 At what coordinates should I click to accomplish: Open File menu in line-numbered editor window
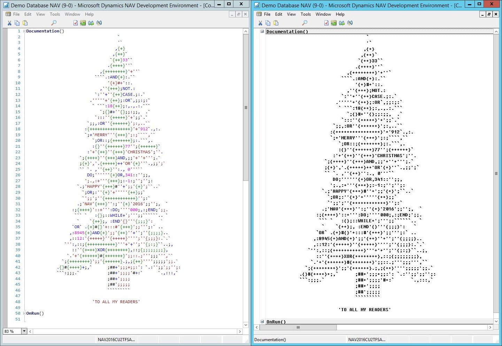16,14
